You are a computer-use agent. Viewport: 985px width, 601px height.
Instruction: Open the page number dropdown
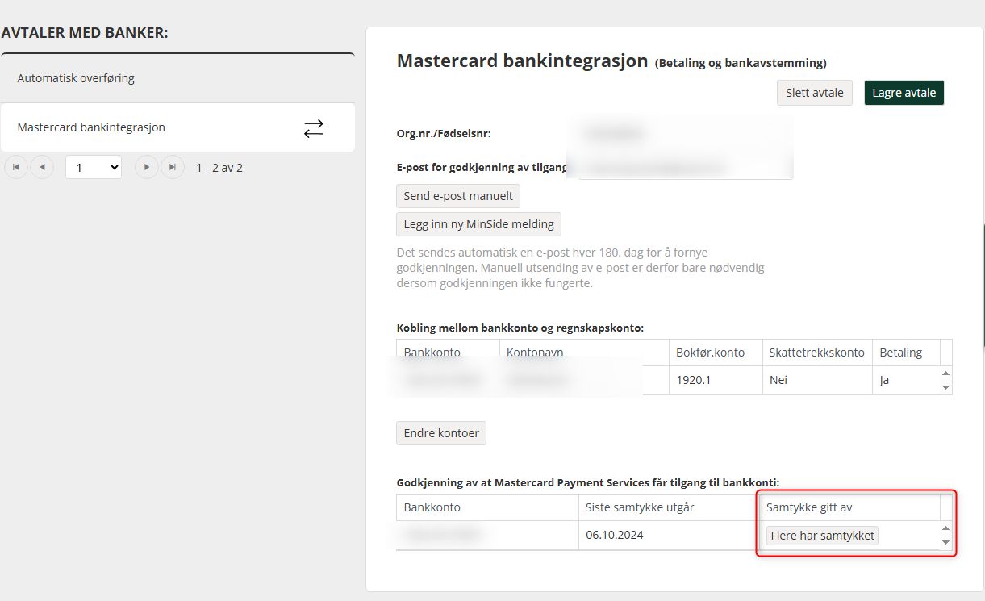coord(94,167)
